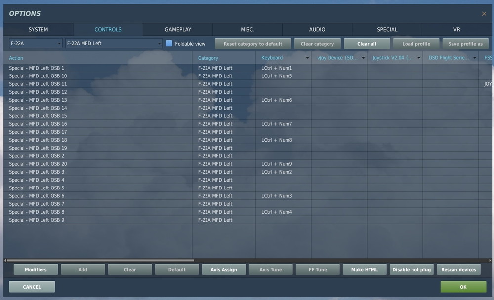Screen dimensions: 494x300
Task: Click the Clear category button
Action: tap(317, 44)
